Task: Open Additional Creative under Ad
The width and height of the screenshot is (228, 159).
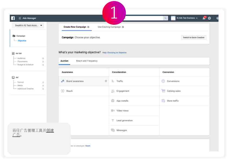Action: [25, 89]
